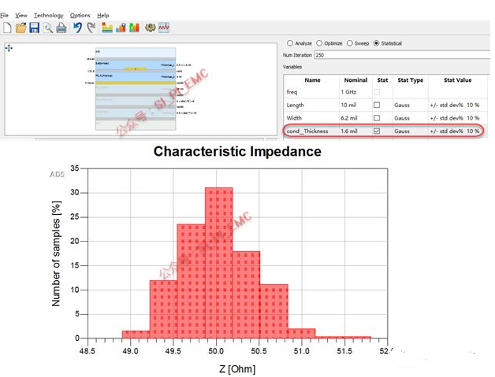Open '+/- std dev%' for cond_Thickness
Viewport: 495px width, 377px height.
click(x=446, y=131)
